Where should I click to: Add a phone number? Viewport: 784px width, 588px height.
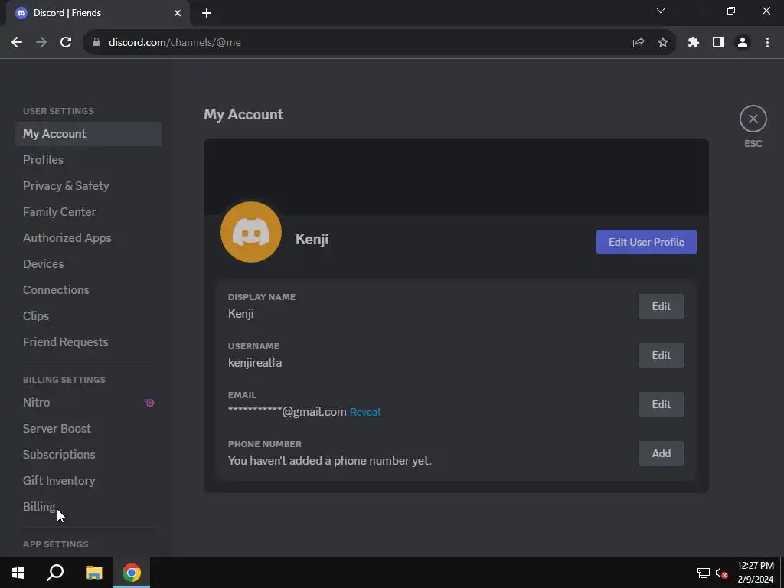pyautogui.click(x=661, y=453)
